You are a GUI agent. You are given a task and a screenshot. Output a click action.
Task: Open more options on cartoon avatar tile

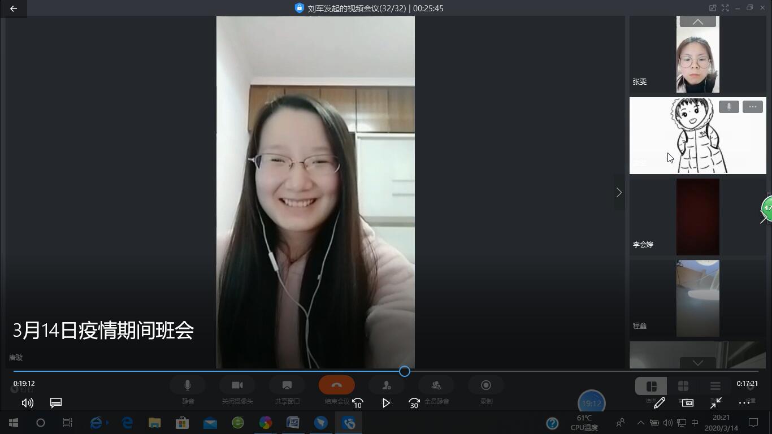(752, 107)
